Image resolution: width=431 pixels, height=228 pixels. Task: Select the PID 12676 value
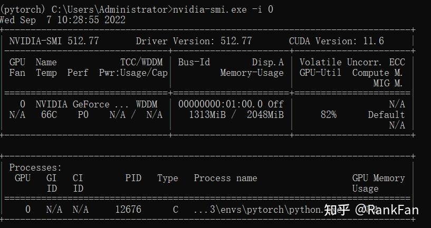[x=128, y=210]
